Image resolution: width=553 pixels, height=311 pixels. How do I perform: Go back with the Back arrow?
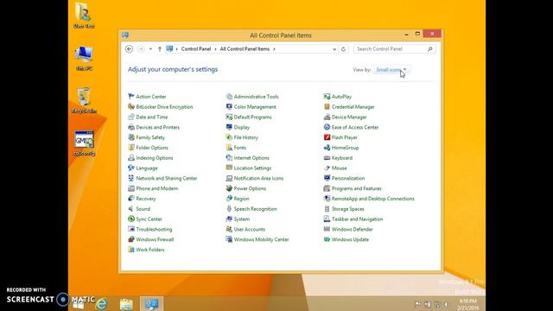[129, 49]
